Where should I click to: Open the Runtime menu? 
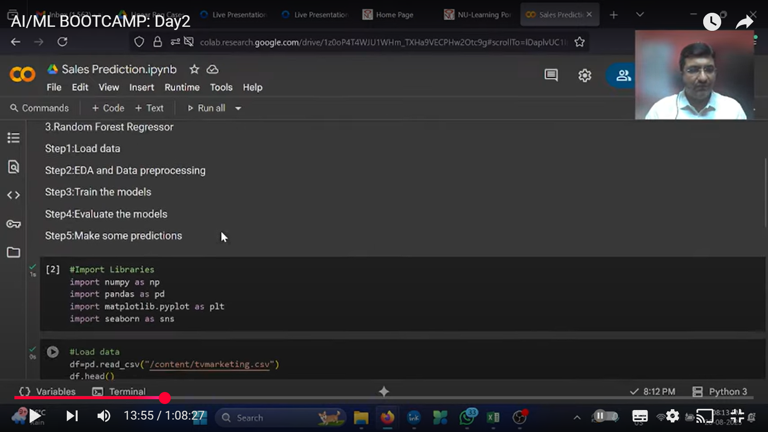(x=182, y=87)
